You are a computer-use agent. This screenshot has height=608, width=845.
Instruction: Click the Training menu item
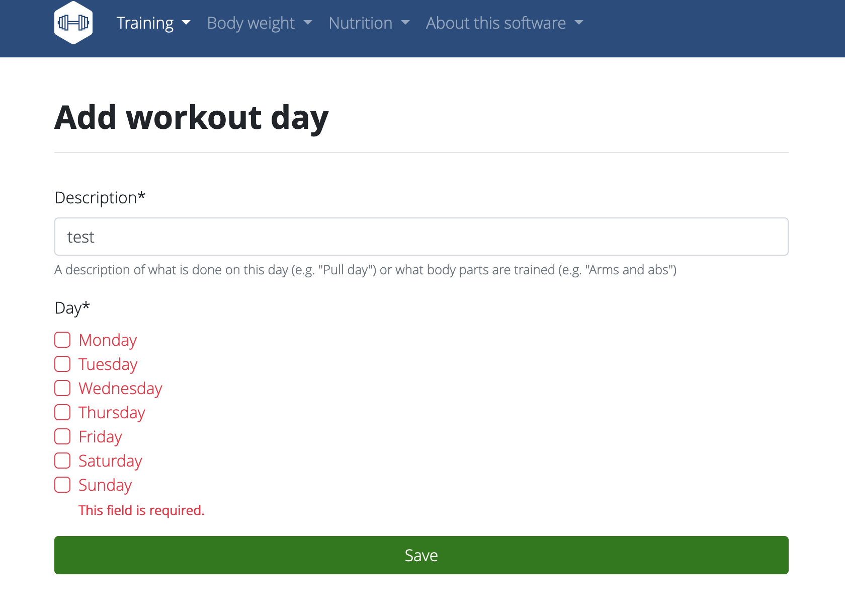tap(145, 23)
